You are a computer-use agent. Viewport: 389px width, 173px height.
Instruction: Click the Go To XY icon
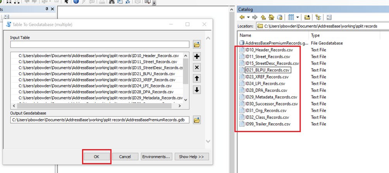(x=128, y=2)
